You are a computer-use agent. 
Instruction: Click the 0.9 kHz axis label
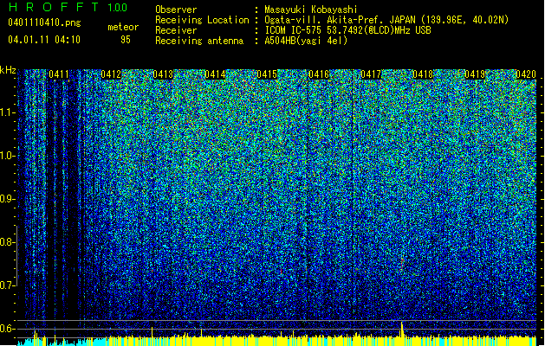coord(7,199)
